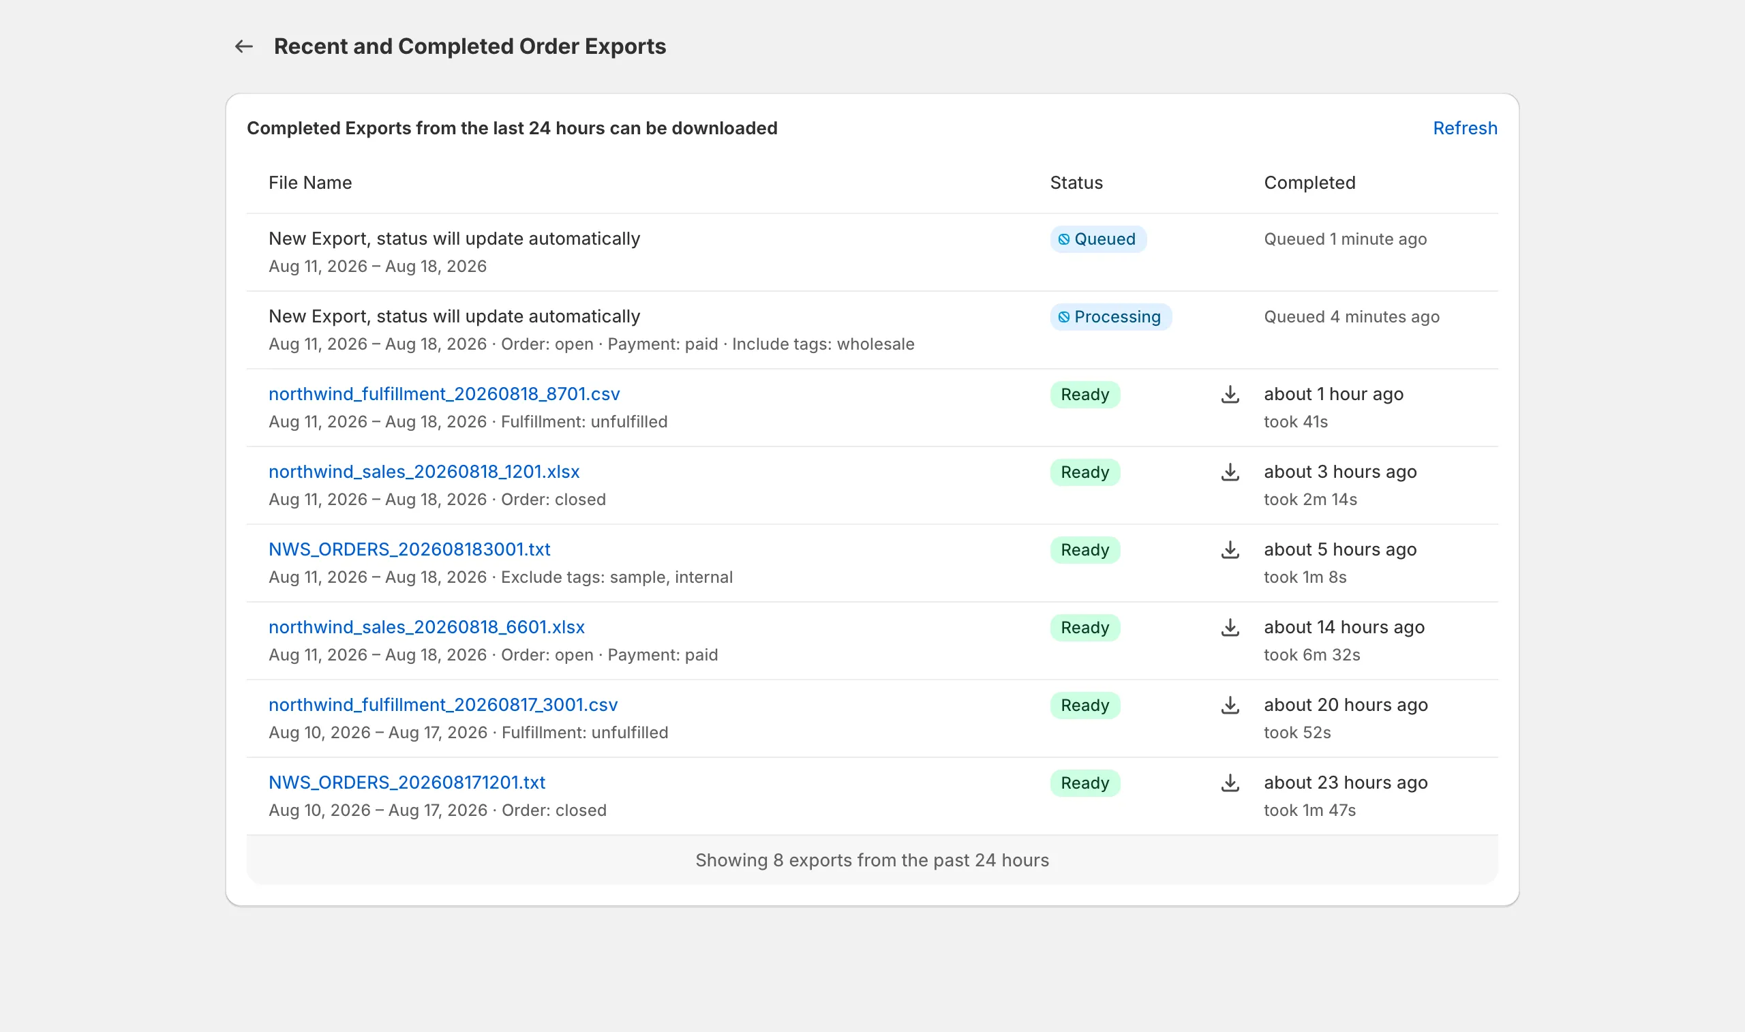Click Ready badge for about 23 hours ago export
Image resolution: width=1745 pixels, height=1032 pixels.
tap(1084, 783)
